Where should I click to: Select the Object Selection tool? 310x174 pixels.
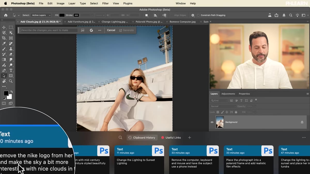coord(11,33)
